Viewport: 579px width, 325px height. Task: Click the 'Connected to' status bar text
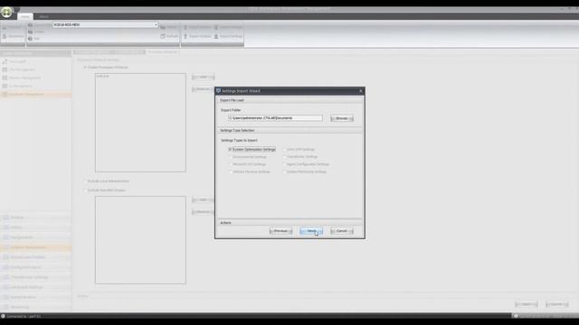[24, 316]
